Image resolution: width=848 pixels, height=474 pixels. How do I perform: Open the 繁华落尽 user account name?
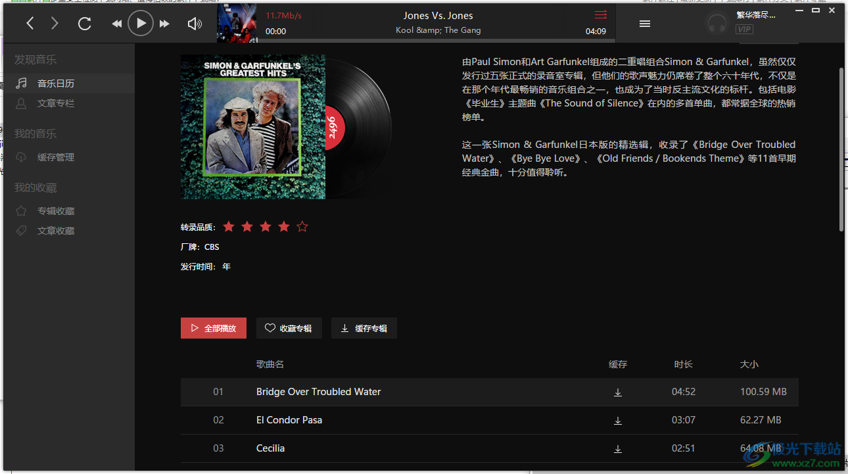pyautogui.click(x=756, y=15)
